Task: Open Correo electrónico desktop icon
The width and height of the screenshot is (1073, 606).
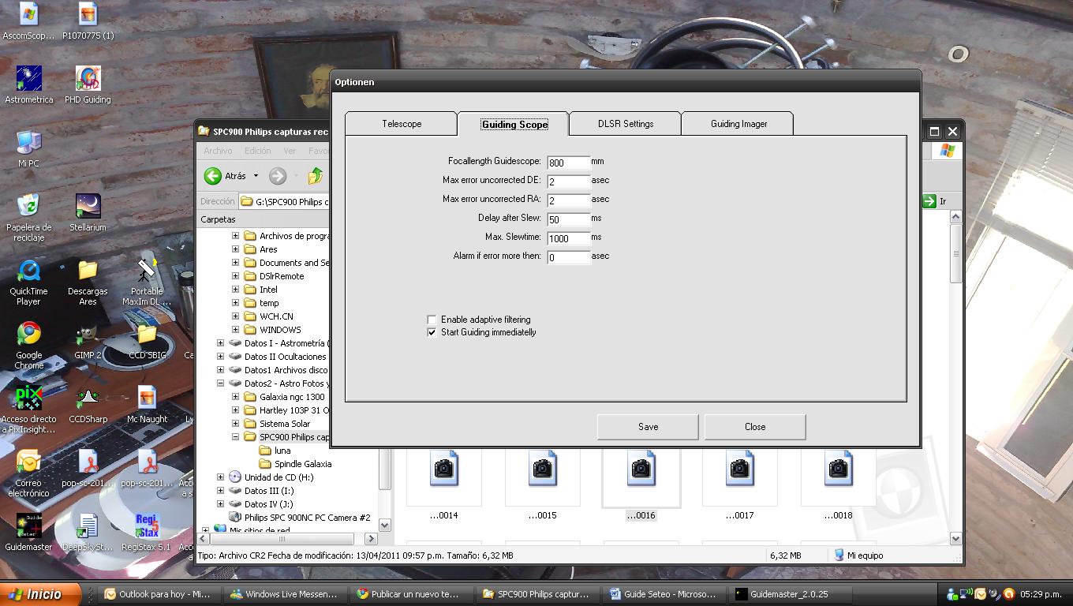Action: (28, 473)
